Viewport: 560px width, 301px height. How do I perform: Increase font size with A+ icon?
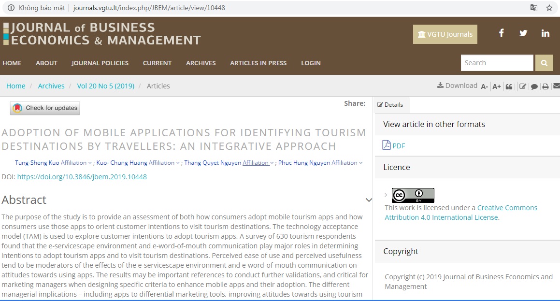coord(496,86)
